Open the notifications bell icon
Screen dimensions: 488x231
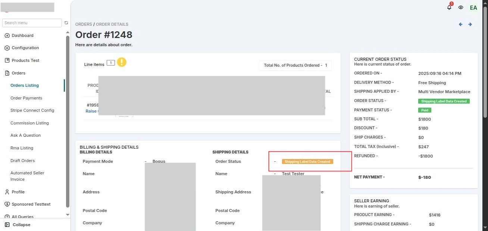point(449,7)
